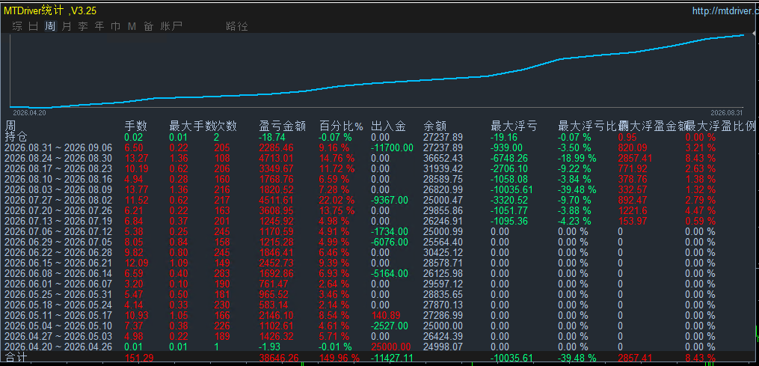Click the total profit 38646.26

click(x=279, y=359)
